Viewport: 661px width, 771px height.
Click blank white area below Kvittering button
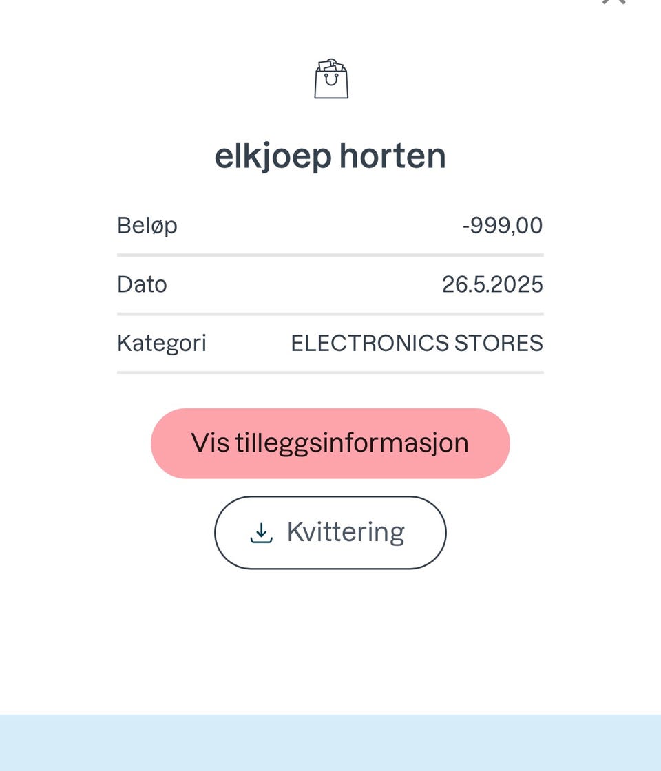(x=330, y=640)
